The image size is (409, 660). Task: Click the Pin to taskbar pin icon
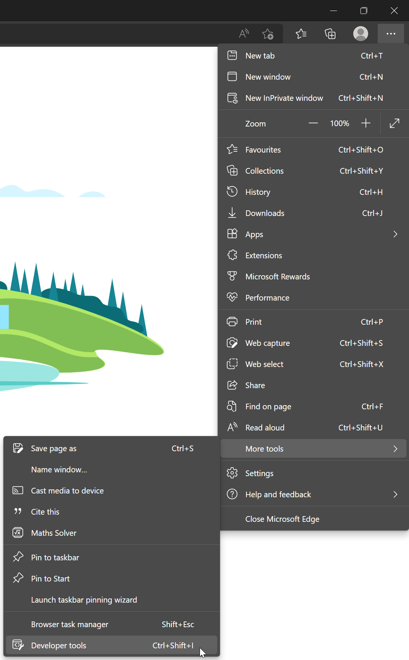point(18,557)
